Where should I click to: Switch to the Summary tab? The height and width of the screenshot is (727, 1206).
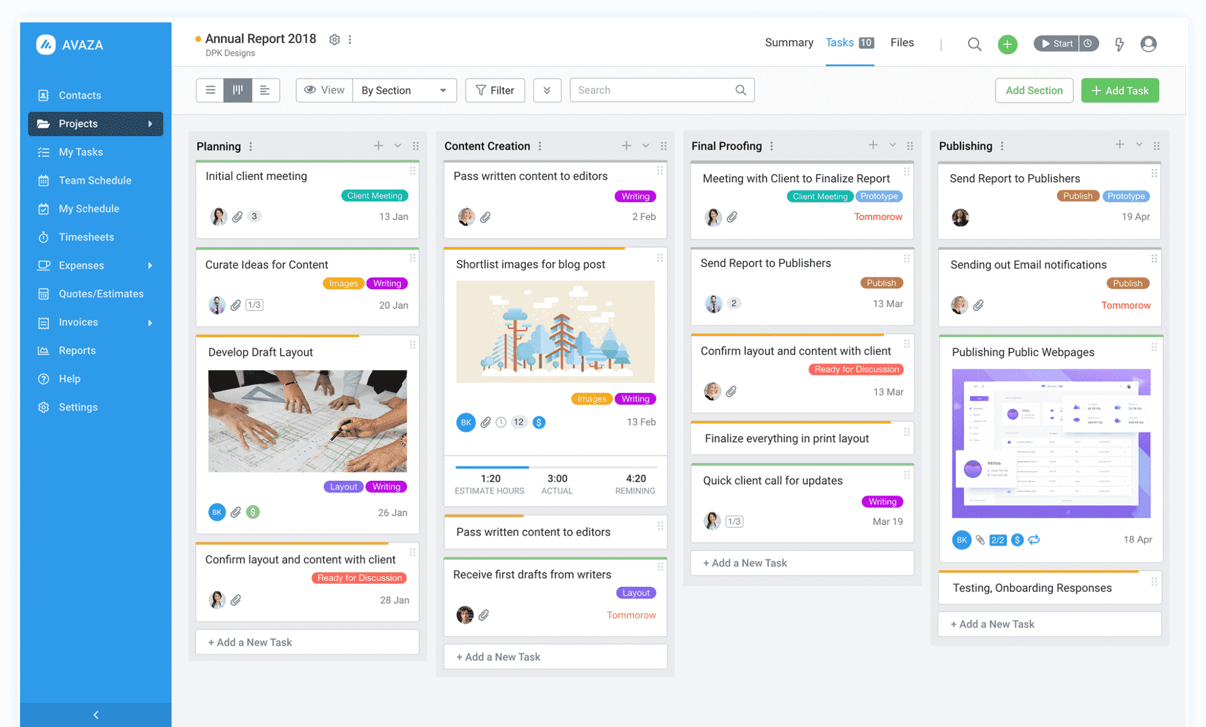[788, 42]
